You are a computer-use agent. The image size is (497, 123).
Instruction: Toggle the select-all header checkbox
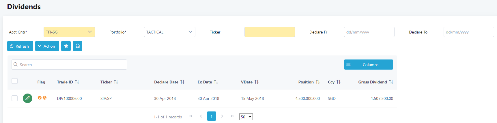pyautogui.click(x=15, y=81)
